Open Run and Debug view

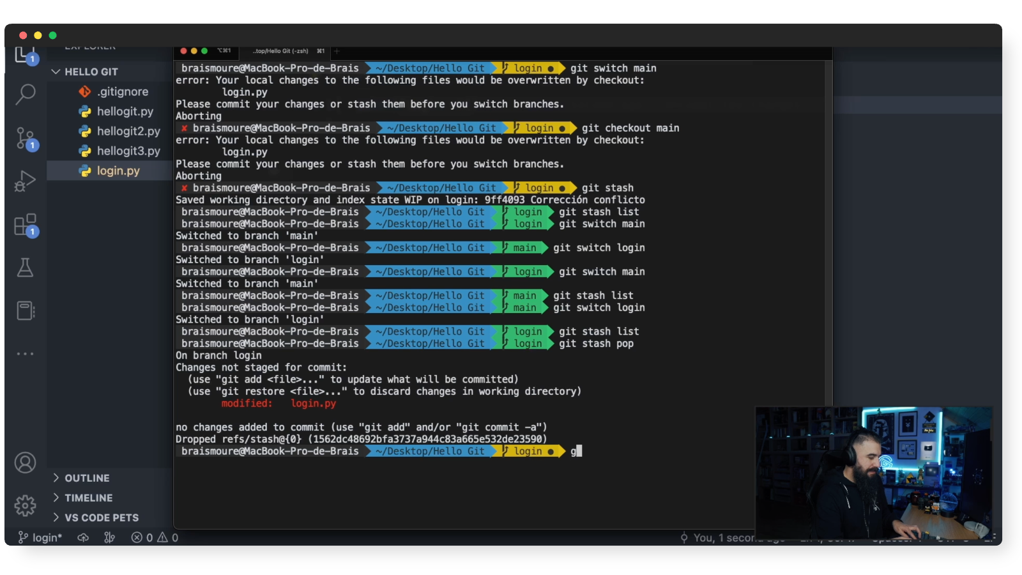pos(26,181)
